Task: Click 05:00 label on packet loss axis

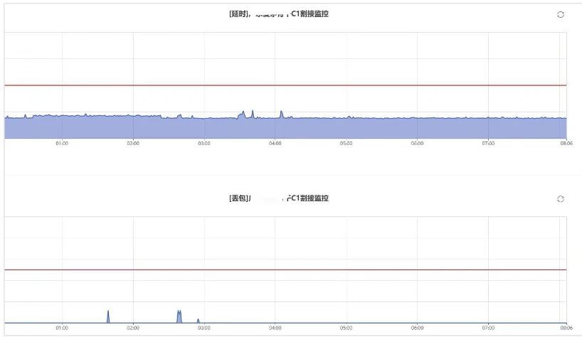Action: [x=346, y=328]
